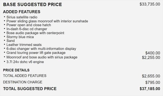Click the Base Suggested Price heading

pos(32,5)
